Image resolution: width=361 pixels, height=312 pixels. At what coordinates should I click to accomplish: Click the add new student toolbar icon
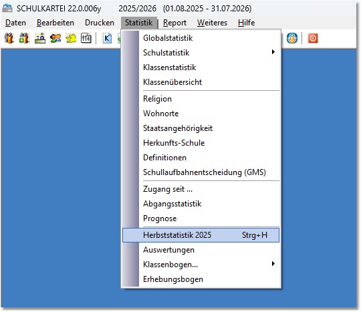tap(25, 38)
